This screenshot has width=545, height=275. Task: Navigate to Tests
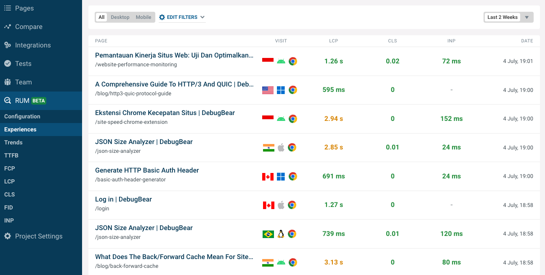[x=41, y=63]
